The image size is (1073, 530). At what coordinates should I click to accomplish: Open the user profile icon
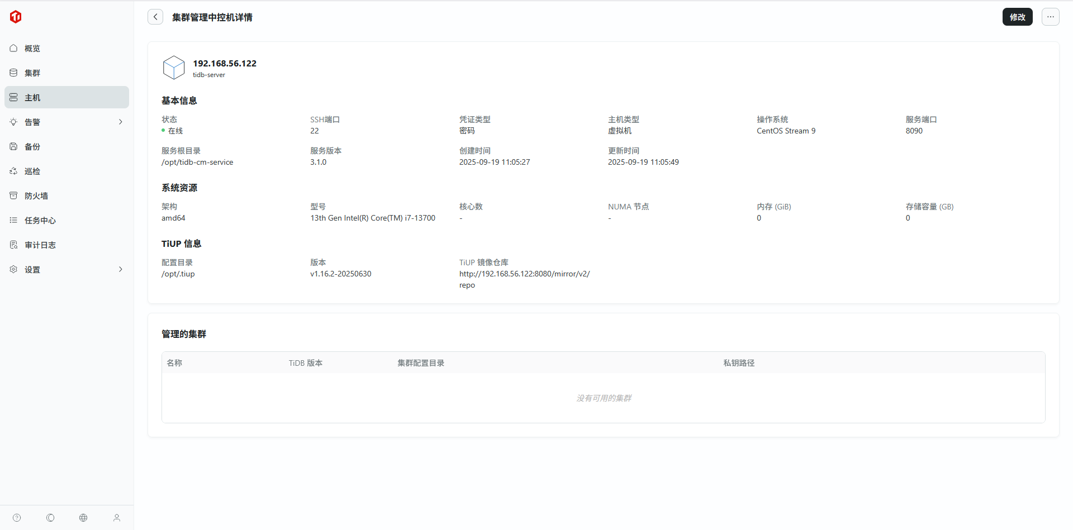coord(117,518)
